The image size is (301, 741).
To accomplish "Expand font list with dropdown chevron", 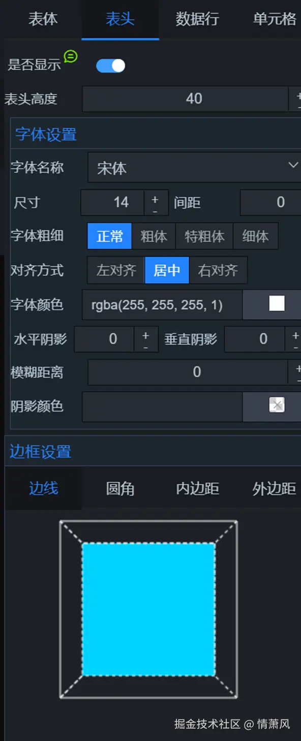I will (x=292, y=166).
